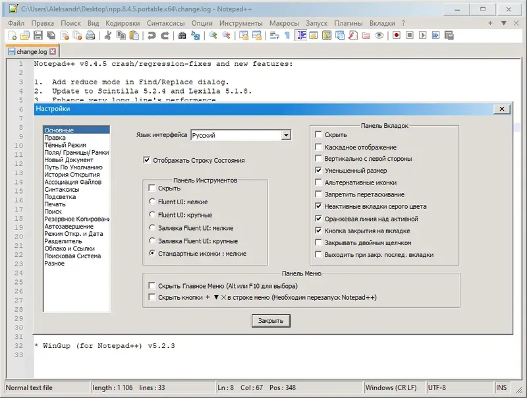This screenshot has height=398, width=527.
Task: Select Fluent UI: крупные radio option
Action: pyautogui.click(x=152, y=214)
